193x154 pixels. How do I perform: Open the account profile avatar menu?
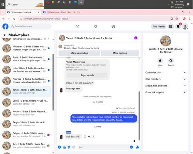185,27
